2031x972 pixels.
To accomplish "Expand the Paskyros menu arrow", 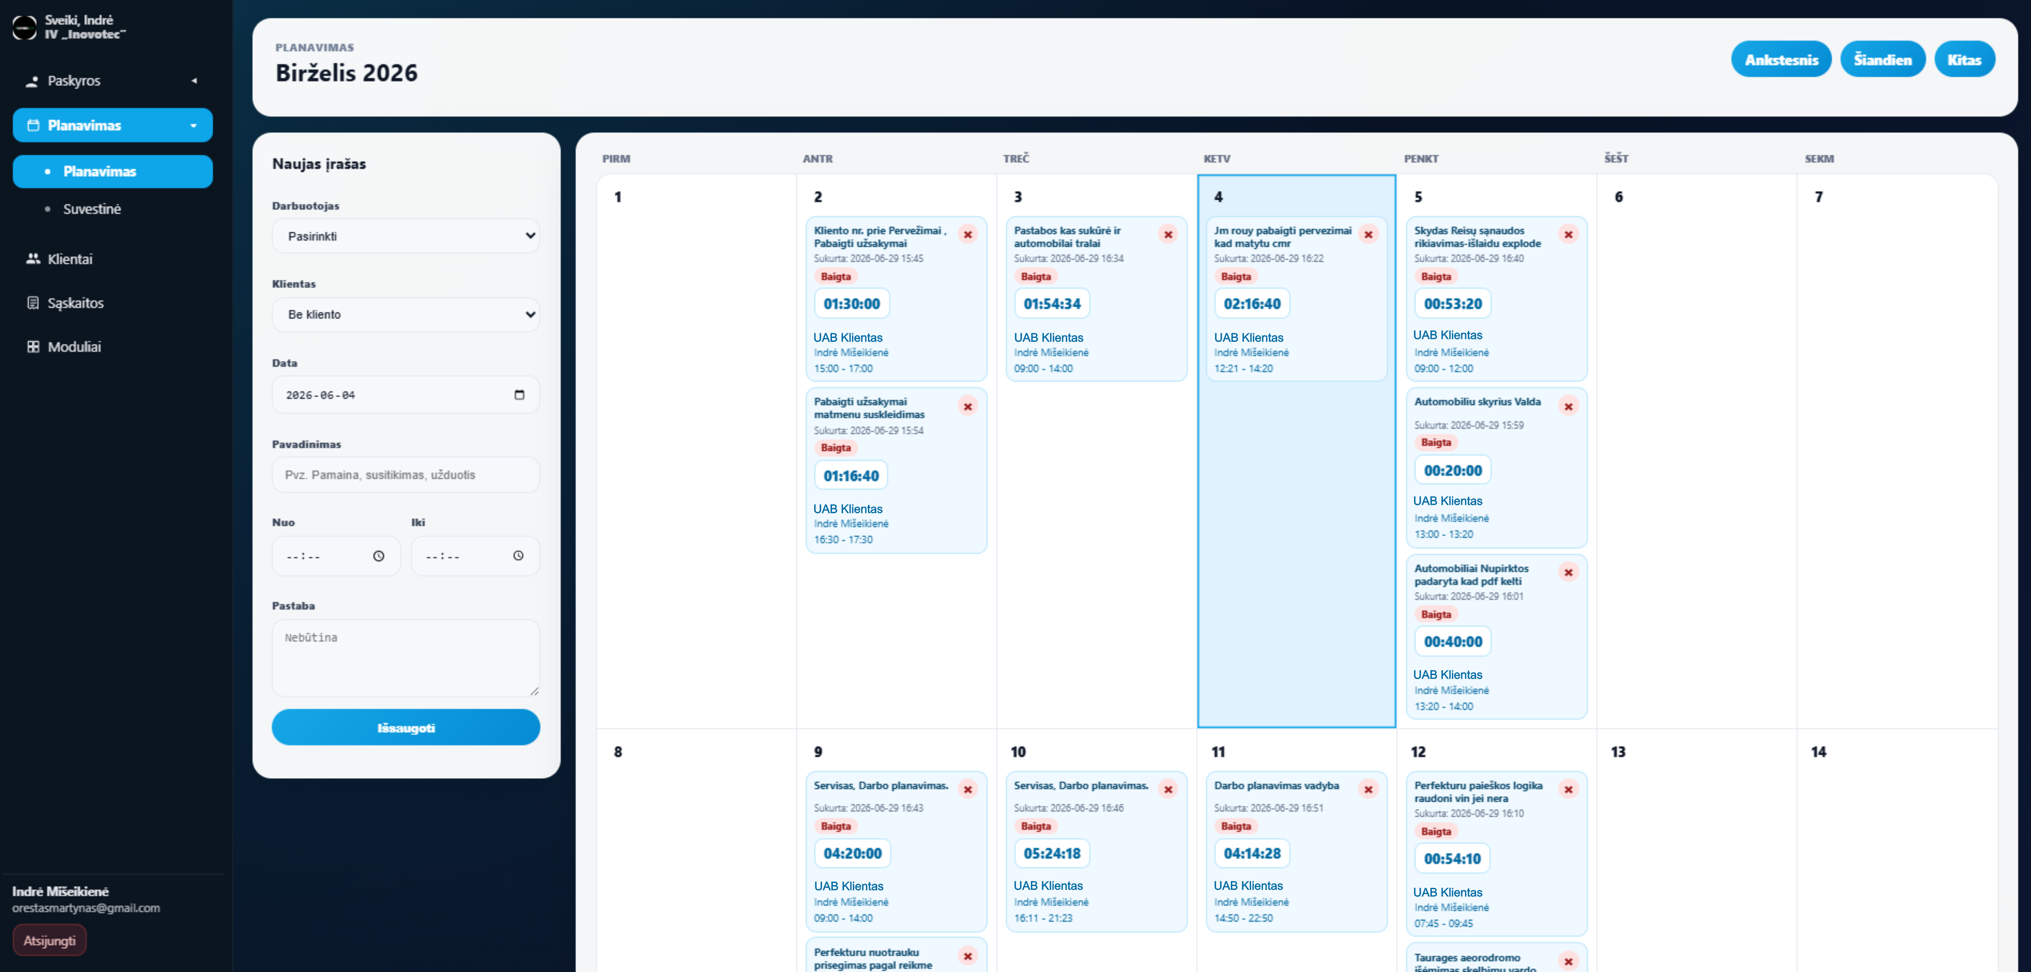I will point(194,80).
